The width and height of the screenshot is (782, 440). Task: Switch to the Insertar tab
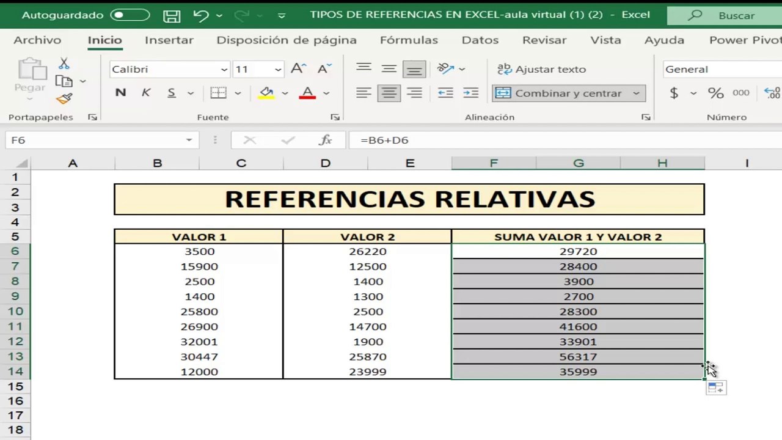point(169,40)
